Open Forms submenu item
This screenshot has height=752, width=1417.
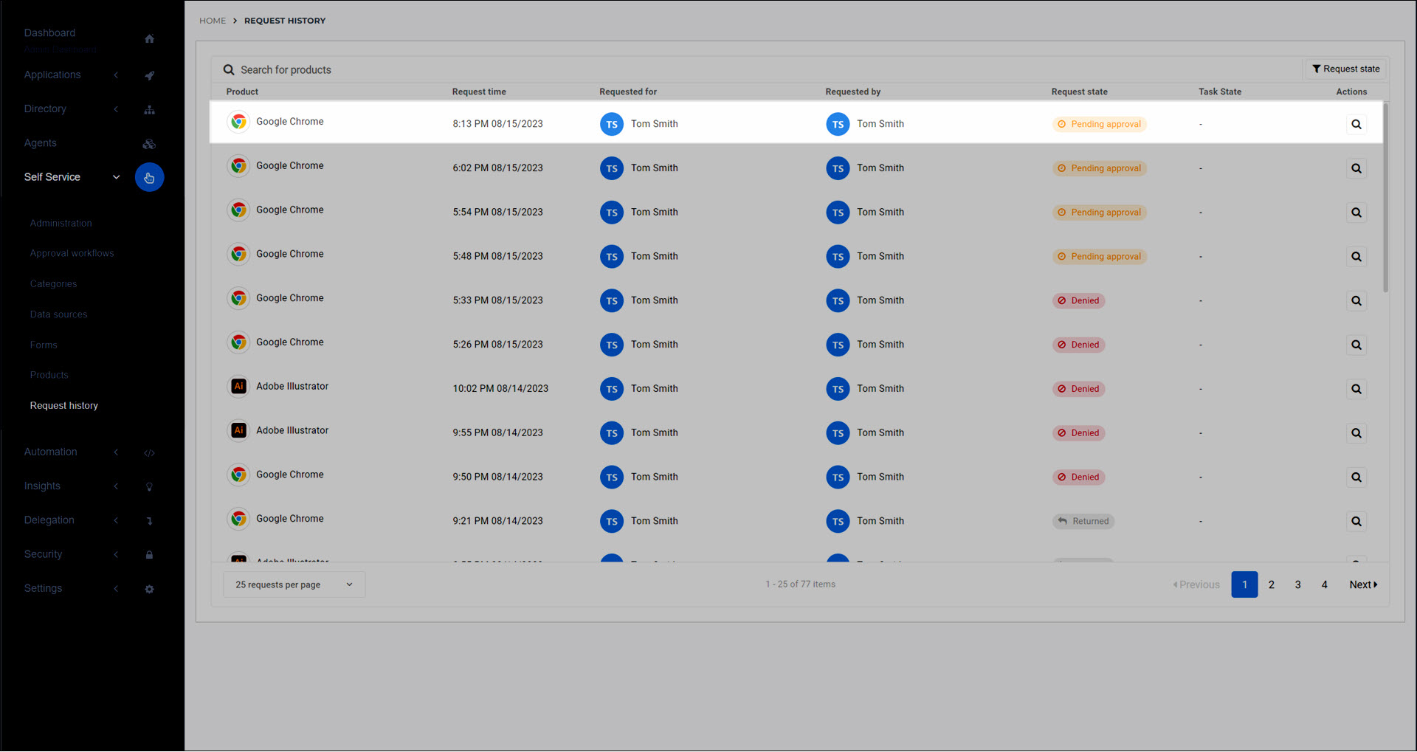[44, 345]
